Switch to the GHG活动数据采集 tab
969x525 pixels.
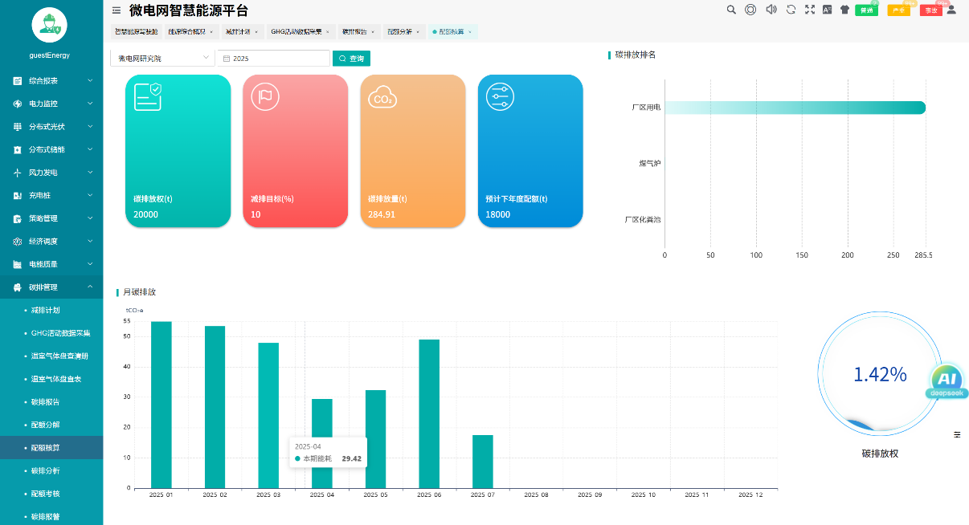[296, 32]
